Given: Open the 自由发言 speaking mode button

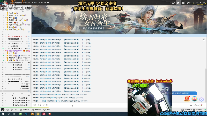Looking at the screenshot, I should pyautogui.click(x=24, y=110).
